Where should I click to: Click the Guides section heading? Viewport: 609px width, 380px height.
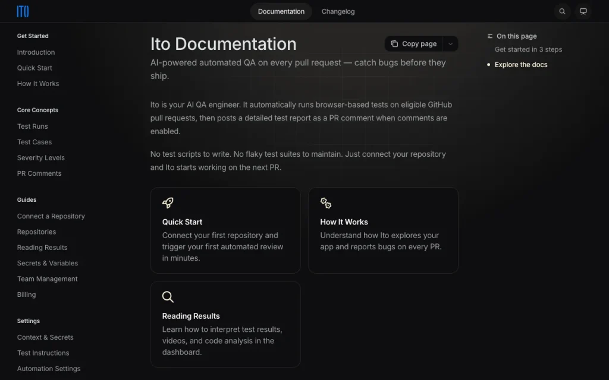pos(27,200)
